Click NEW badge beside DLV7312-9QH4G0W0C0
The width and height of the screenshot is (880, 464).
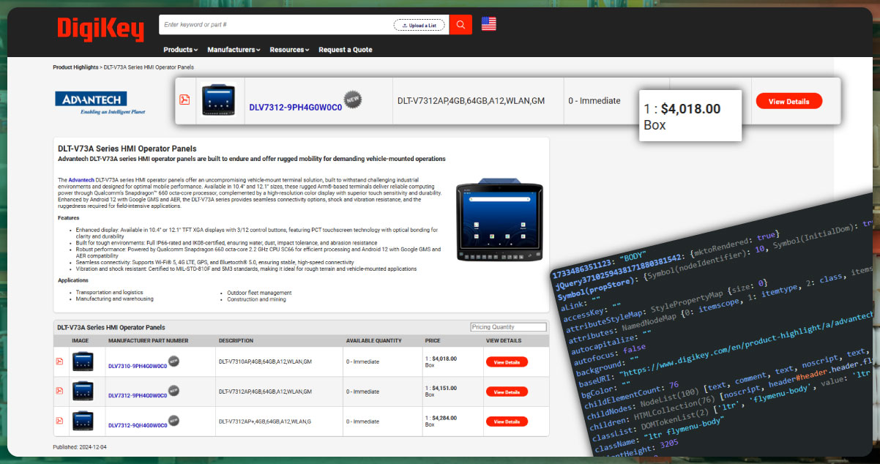174,421
